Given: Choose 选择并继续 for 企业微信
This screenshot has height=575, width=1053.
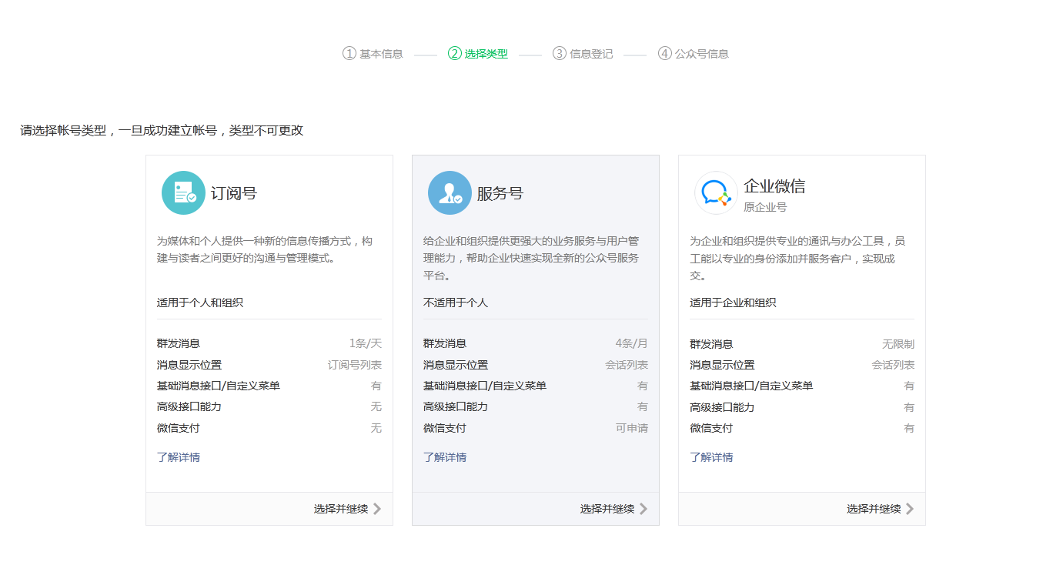Looking at the screenshot, I should (874, 509).
